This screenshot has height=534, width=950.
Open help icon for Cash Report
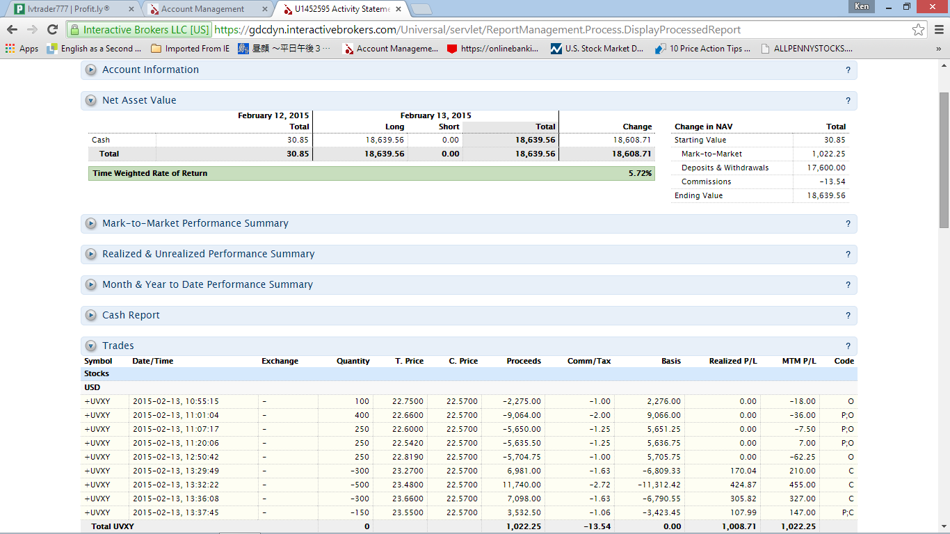pyautogui.click(x=848, y=316)
